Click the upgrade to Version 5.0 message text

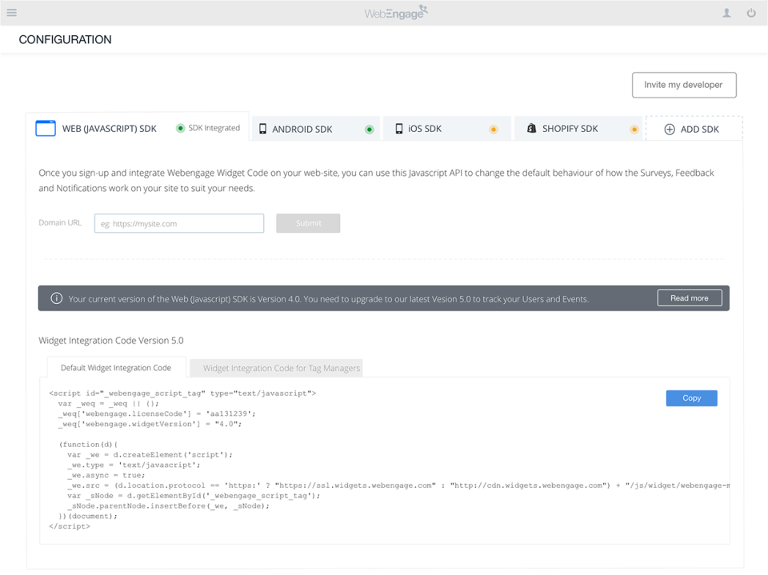click(329, 299)
